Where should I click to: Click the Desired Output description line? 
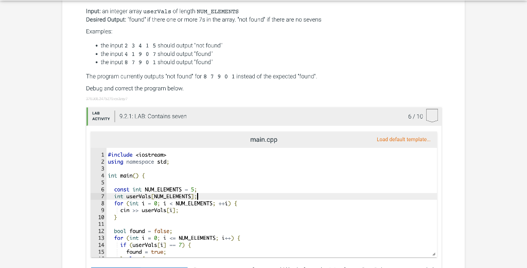(x=204, y=20)
